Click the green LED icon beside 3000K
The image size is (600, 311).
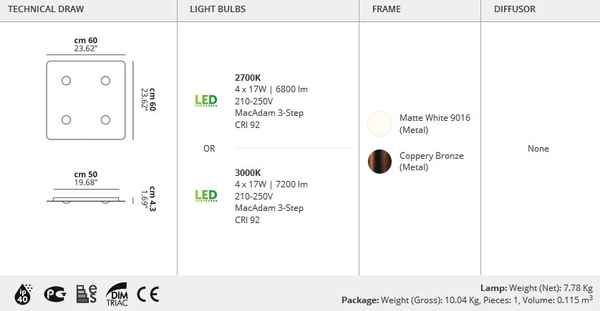click(206, 196)
